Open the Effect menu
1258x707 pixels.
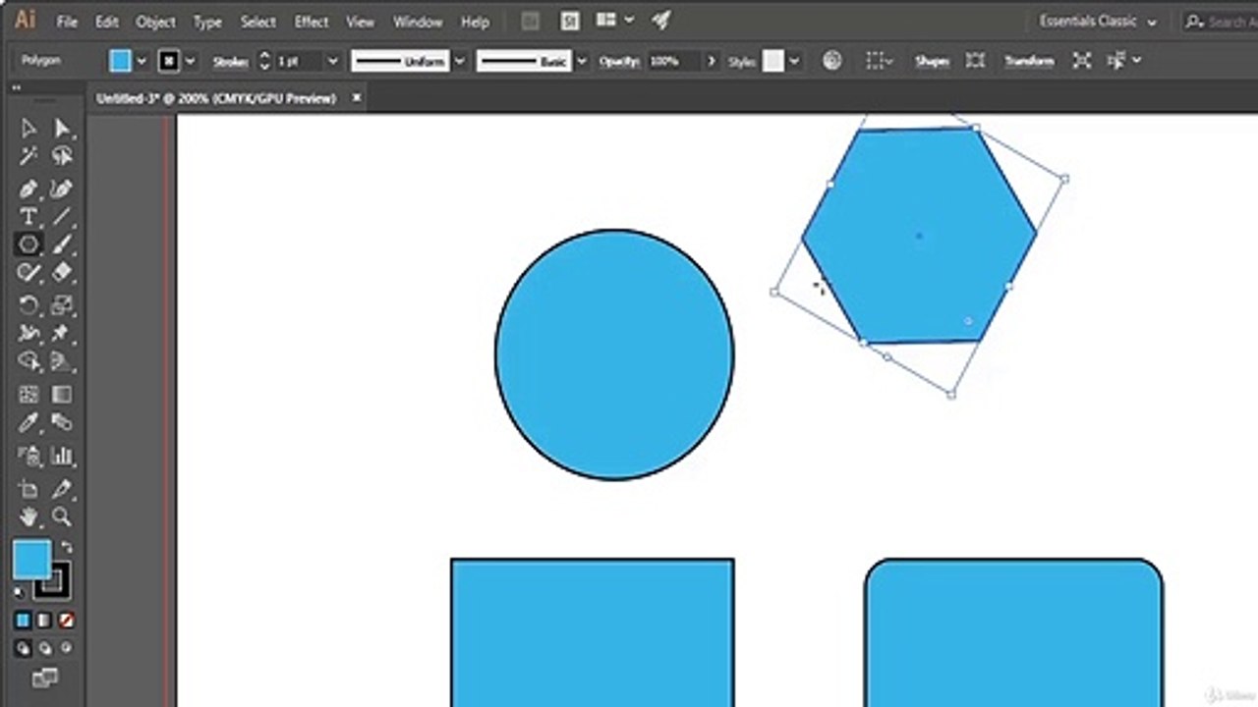[312, 22]
